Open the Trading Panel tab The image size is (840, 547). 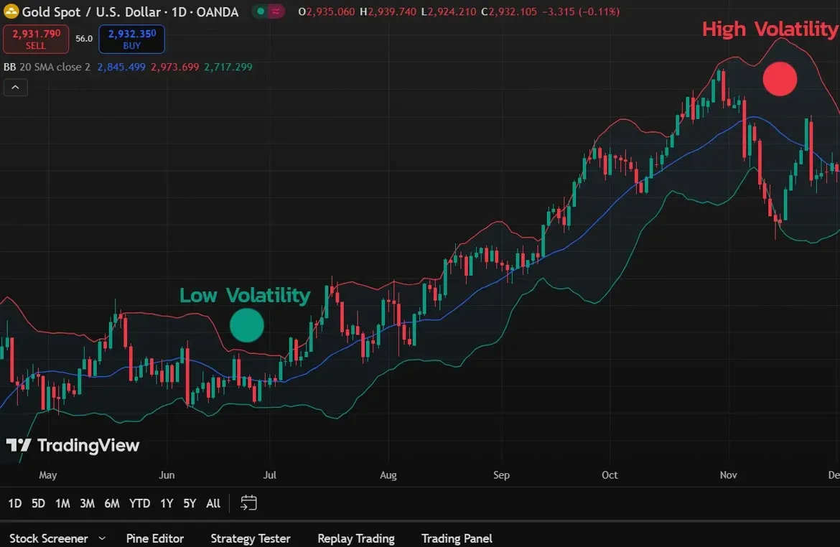pyautogui.click(x=457, y=538)
